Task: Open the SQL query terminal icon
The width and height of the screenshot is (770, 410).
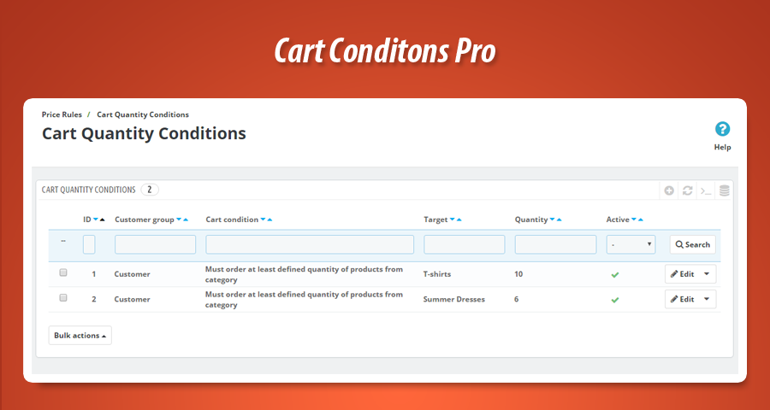Action: [706, 190]
